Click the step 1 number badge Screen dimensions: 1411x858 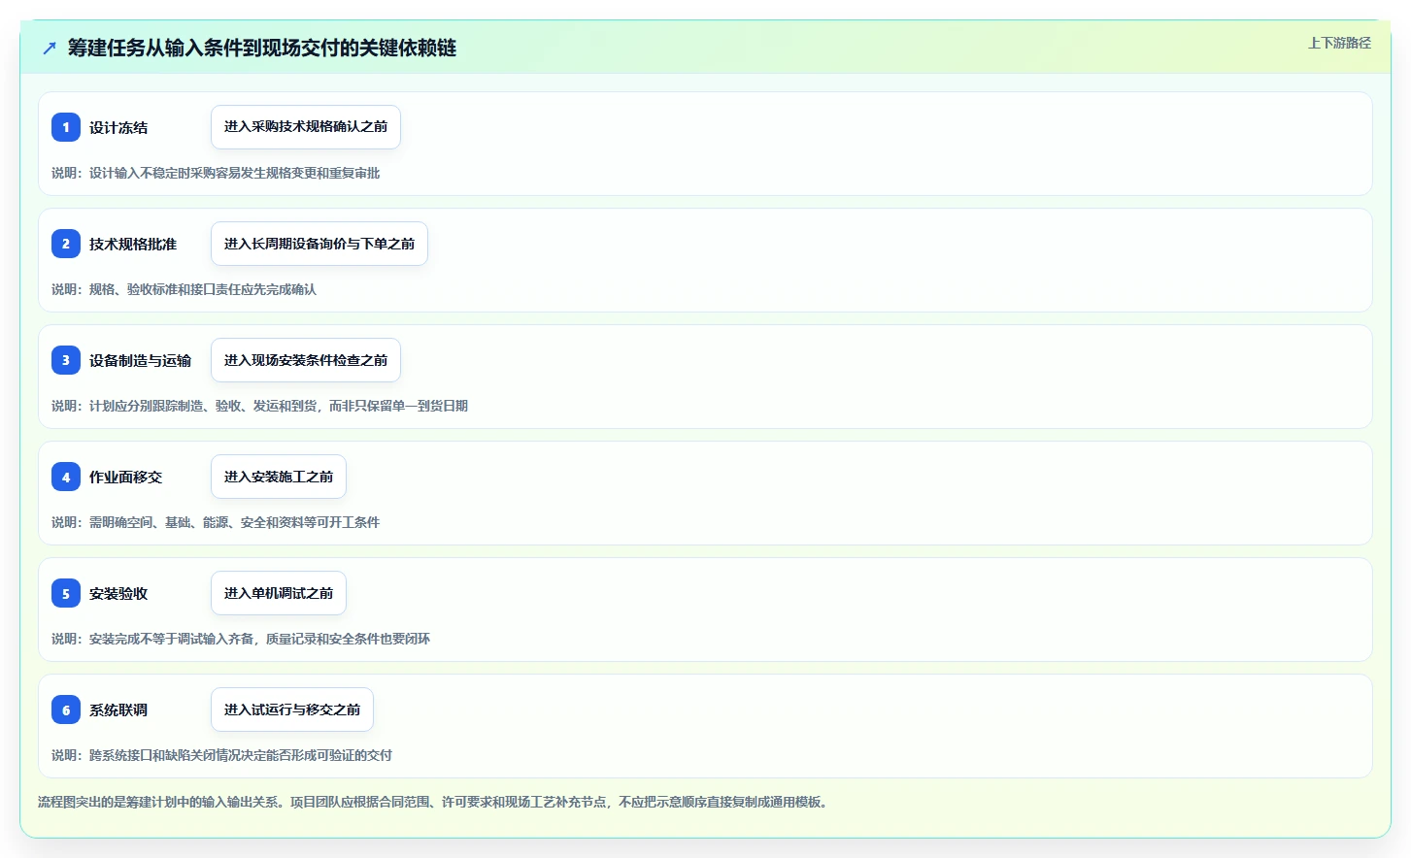(66, 127)
